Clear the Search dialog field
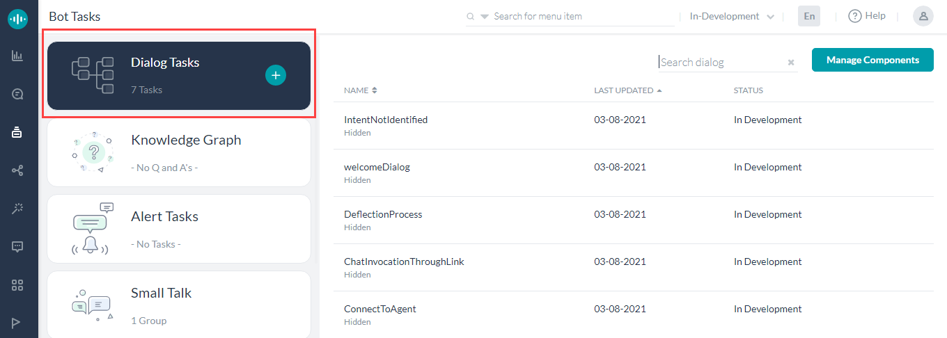The image size is (947, 338). (791, 63)
